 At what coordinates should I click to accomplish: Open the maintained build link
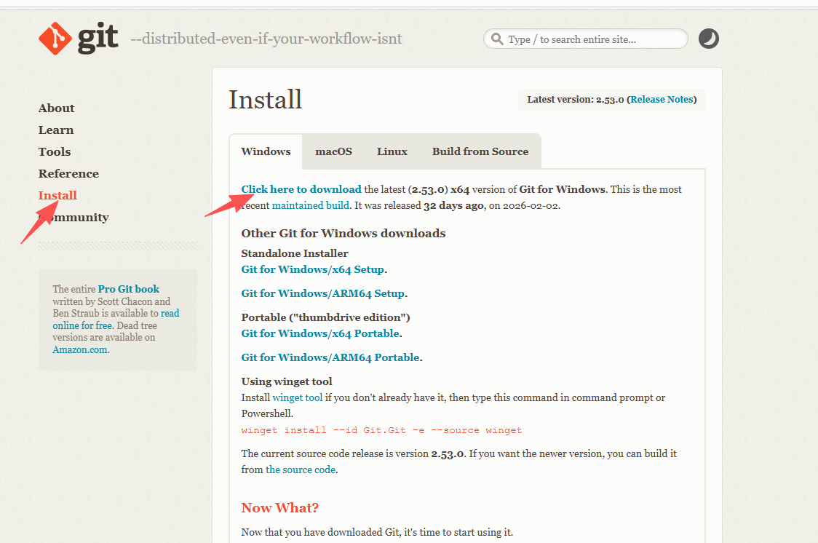(311, 205)
